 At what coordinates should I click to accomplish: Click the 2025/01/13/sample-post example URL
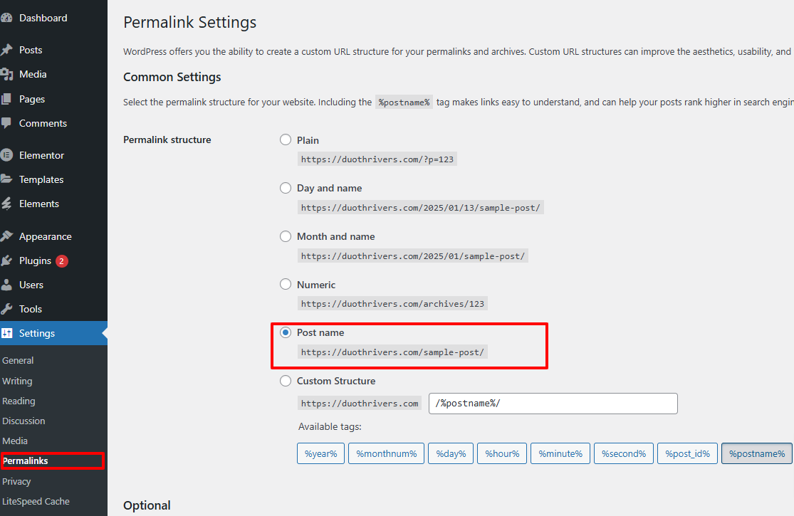coord(421,207)
